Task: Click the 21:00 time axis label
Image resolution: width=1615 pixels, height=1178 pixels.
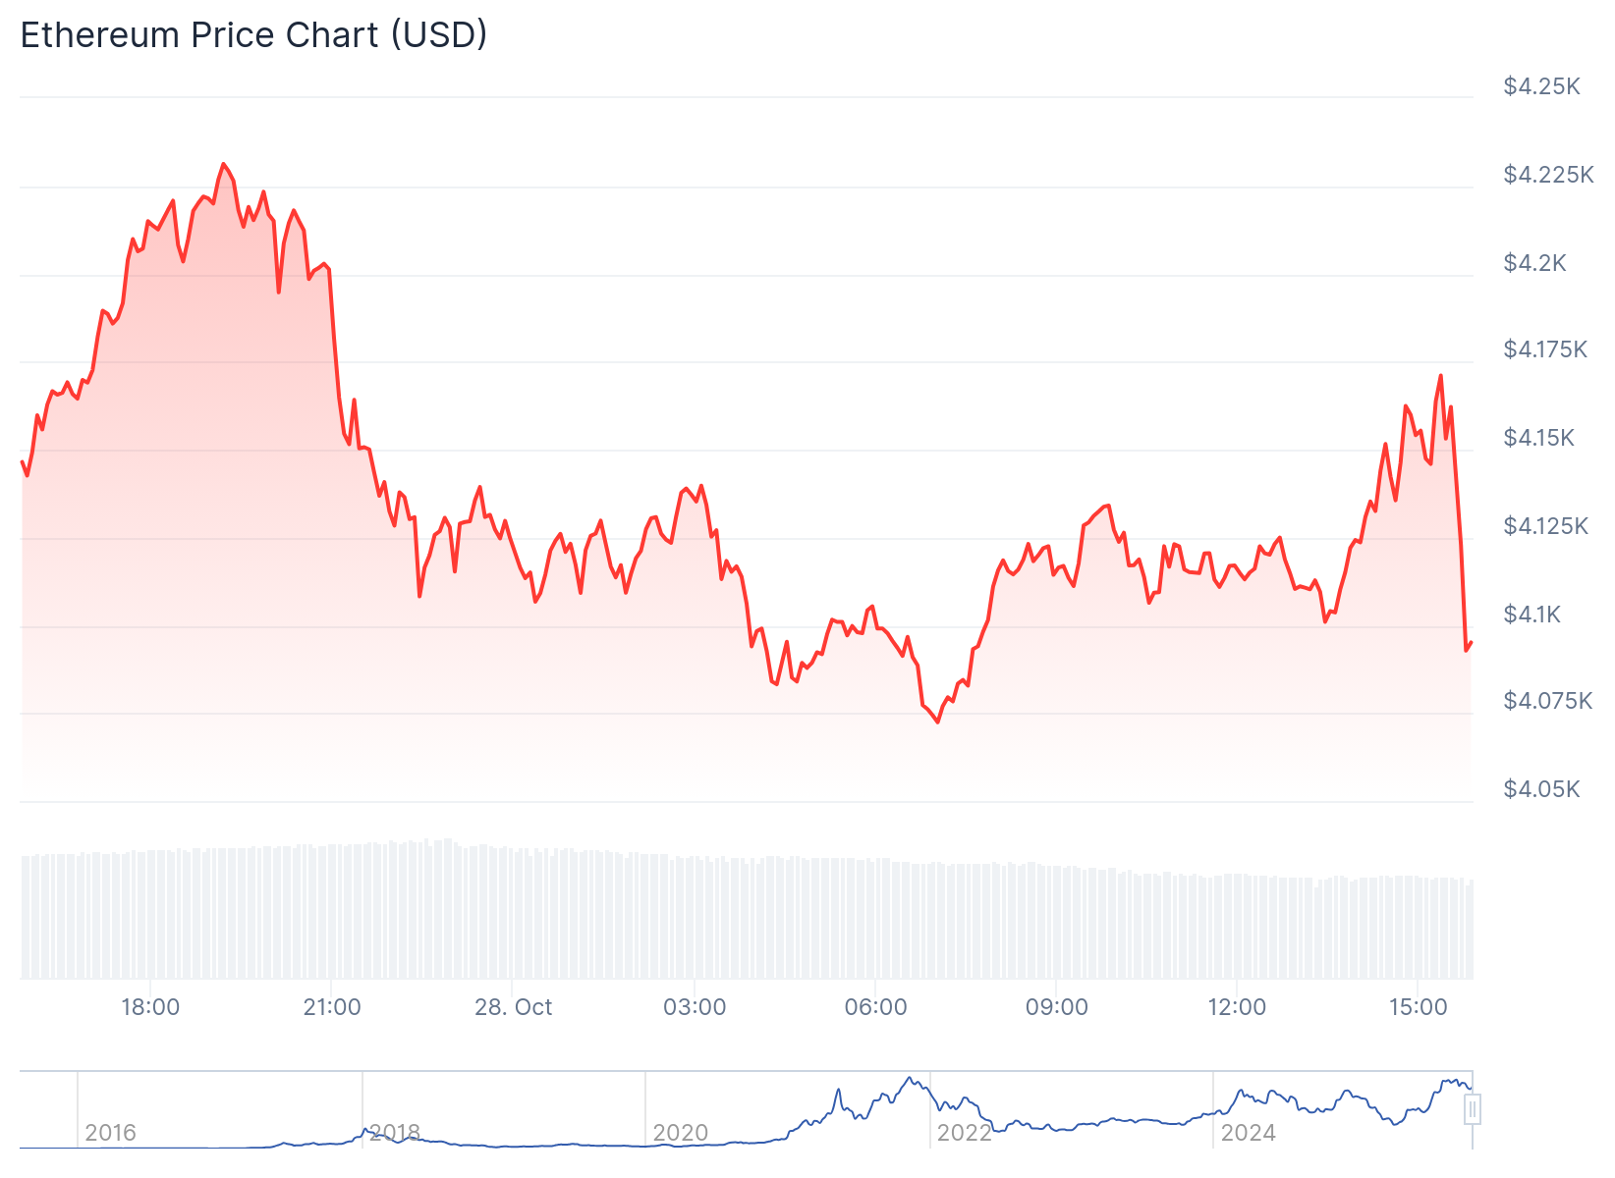Action: [x=332, y=1007]
